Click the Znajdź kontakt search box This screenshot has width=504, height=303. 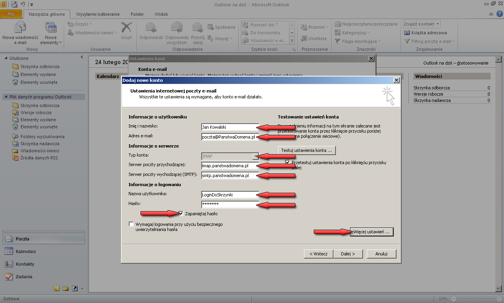click(x=421, y=24)
